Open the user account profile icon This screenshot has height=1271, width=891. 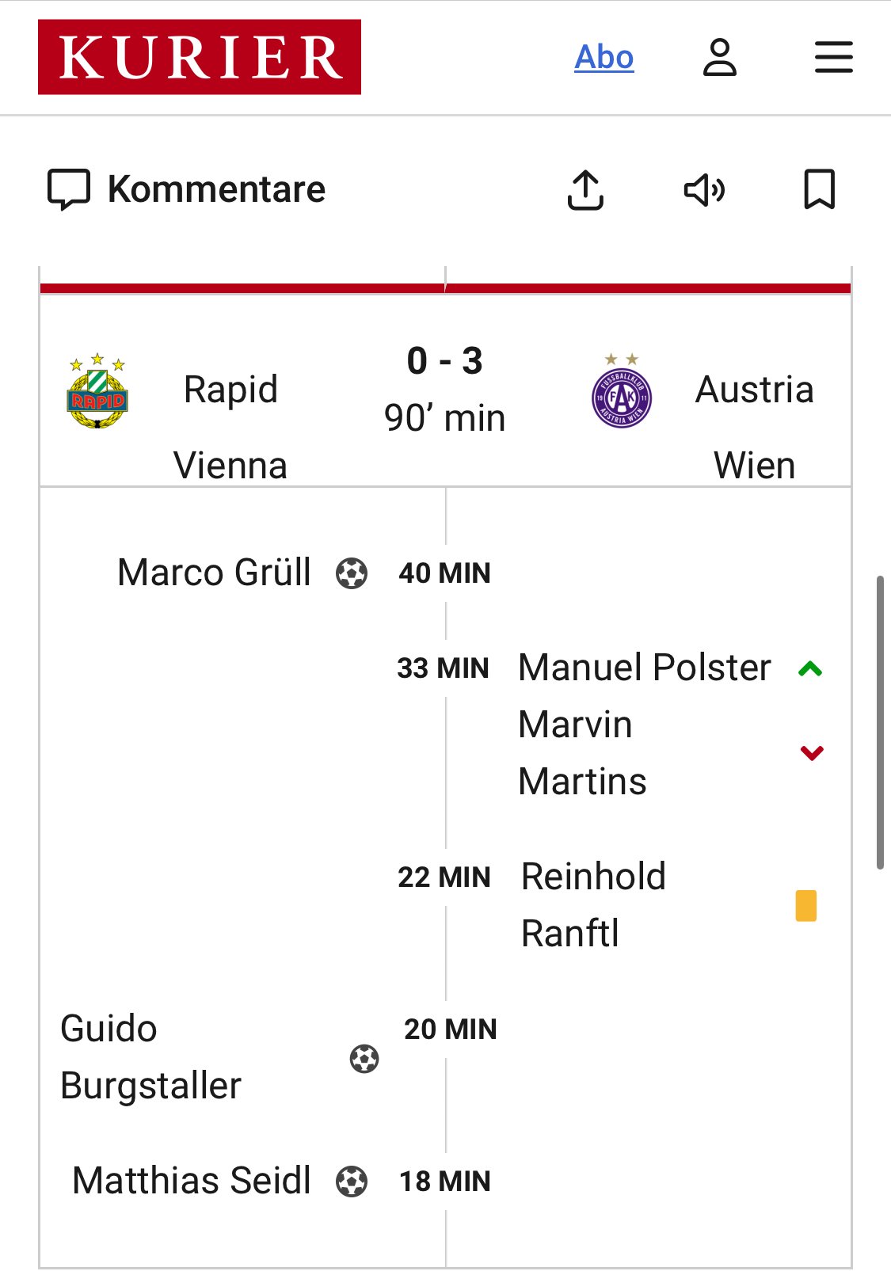point(719,57)
